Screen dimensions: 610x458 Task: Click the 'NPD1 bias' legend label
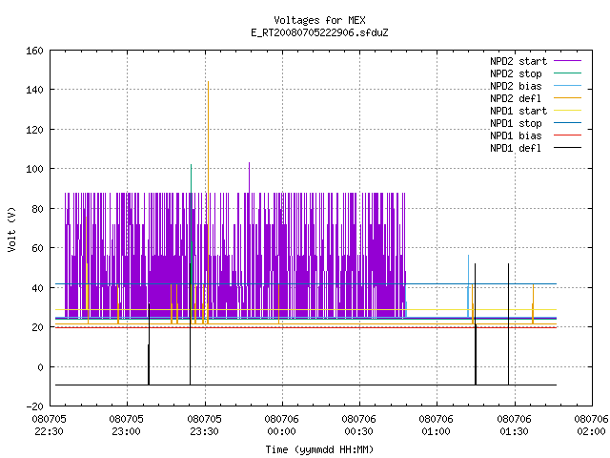click(x=516, y=135)
